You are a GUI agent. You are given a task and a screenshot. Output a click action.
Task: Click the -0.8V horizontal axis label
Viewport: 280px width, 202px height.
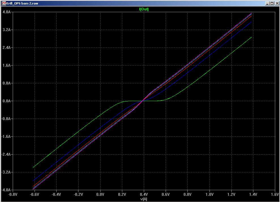pyautogui.click(x=13, y=194)
